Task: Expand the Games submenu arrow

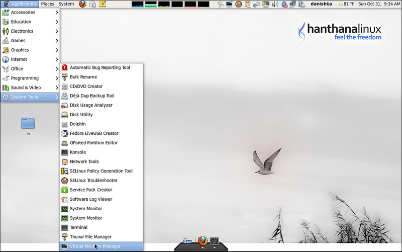Action: pos(57,41)
